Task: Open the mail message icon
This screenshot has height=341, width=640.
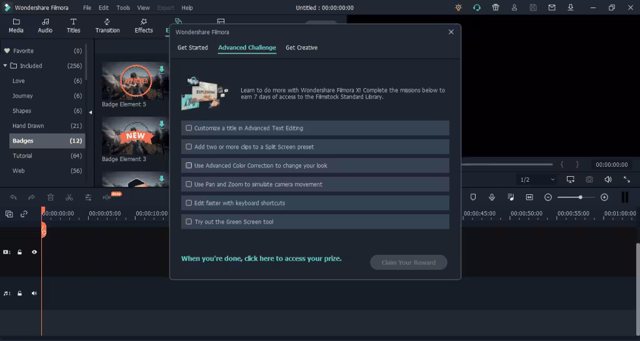Action: tap(552, 7)
